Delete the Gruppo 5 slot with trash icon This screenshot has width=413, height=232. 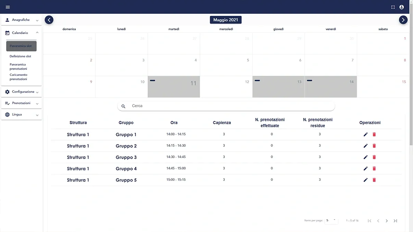pyautogui.click(x=374, y=180)
